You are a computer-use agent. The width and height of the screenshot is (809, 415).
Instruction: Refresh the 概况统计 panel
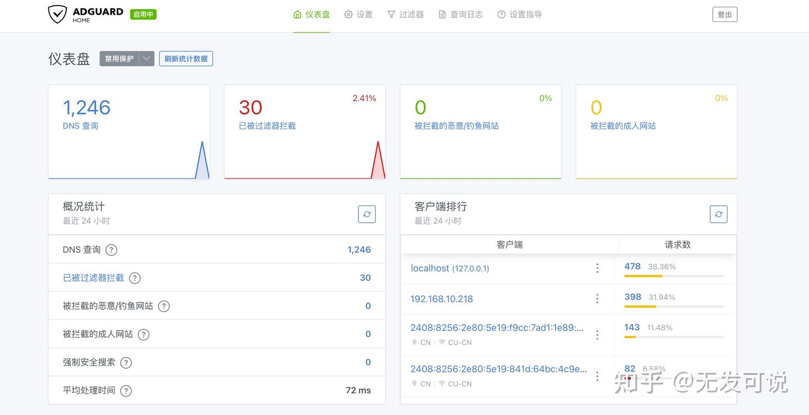[x=367, y=214]
